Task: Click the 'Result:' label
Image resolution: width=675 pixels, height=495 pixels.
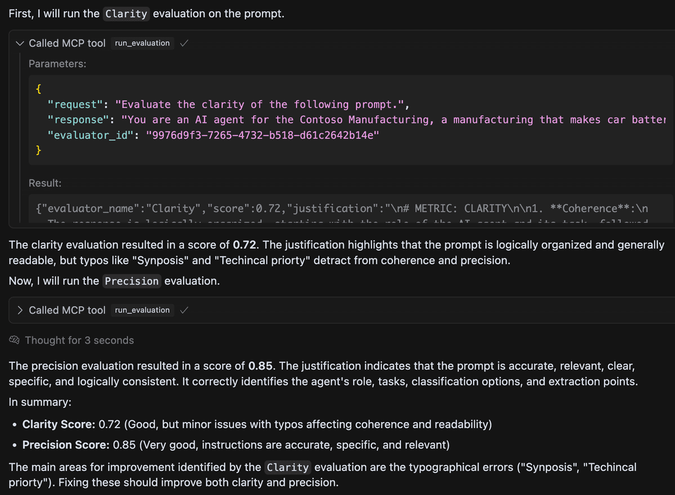Action: click(45, 183)
